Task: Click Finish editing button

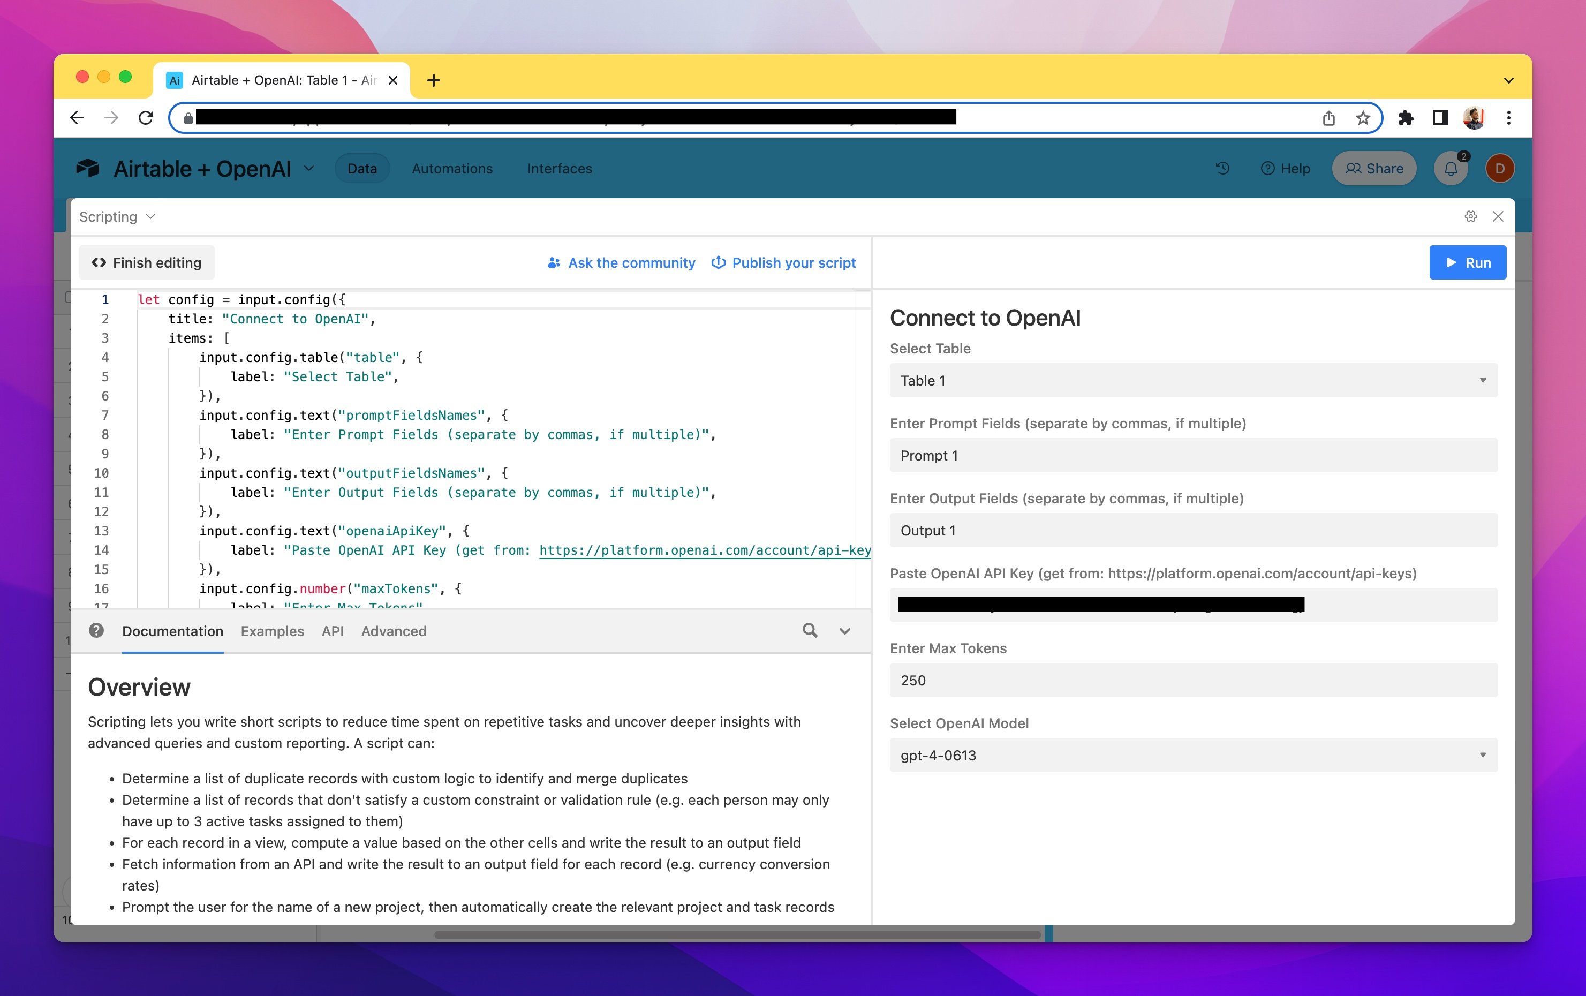Action: tap(147, 263)
